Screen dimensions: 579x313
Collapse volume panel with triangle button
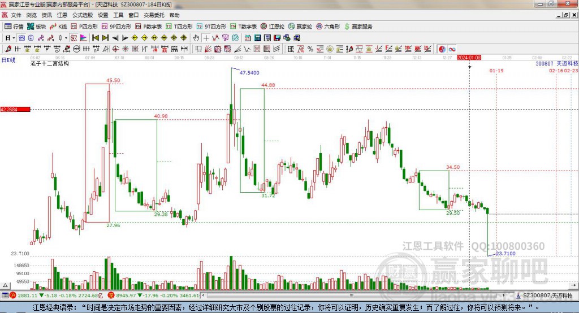[x=6, y=285]
